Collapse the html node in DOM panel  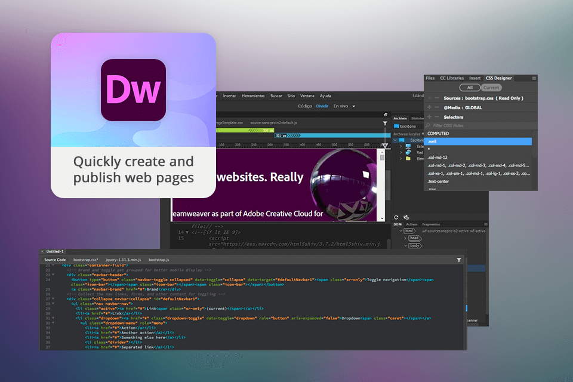(401, 231)
